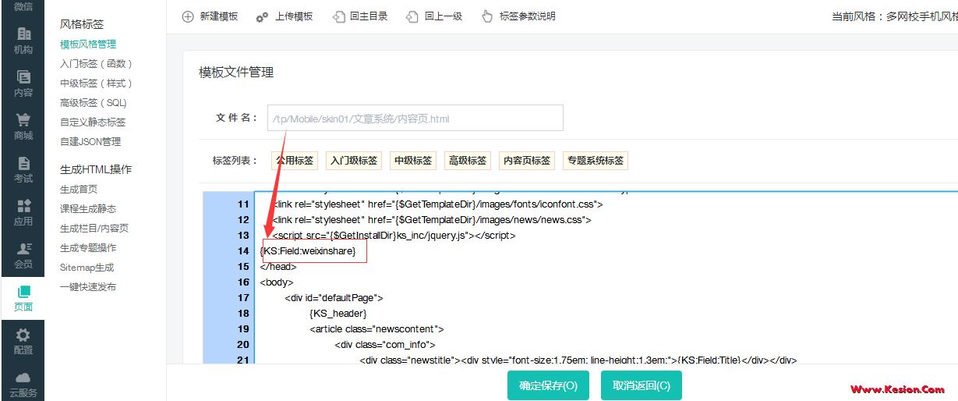This screenshot has height=401, width=958.
Task: Open 入门标签（函数） menu item
Action: 97,64
